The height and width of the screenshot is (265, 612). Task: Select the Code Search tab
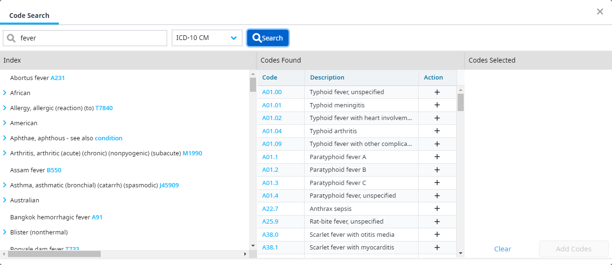tap(29, 16)
